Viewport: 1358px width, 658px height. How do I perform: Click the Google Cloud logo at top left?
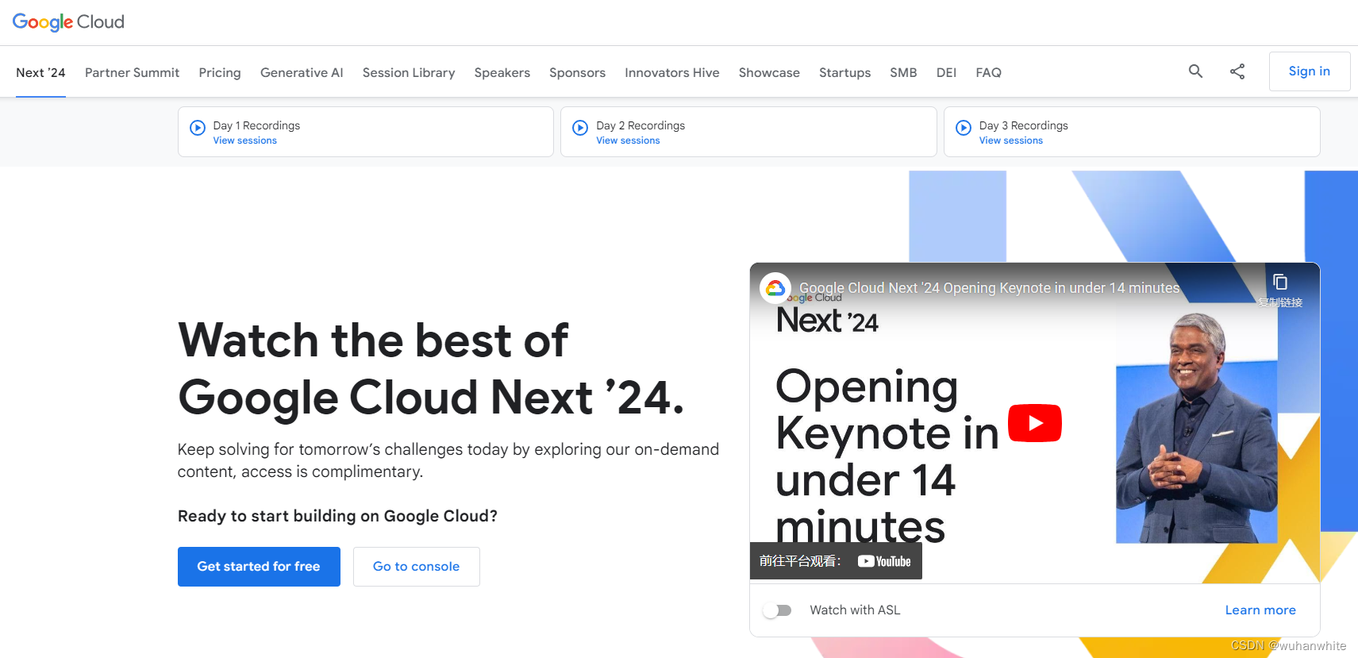point(68,22)
